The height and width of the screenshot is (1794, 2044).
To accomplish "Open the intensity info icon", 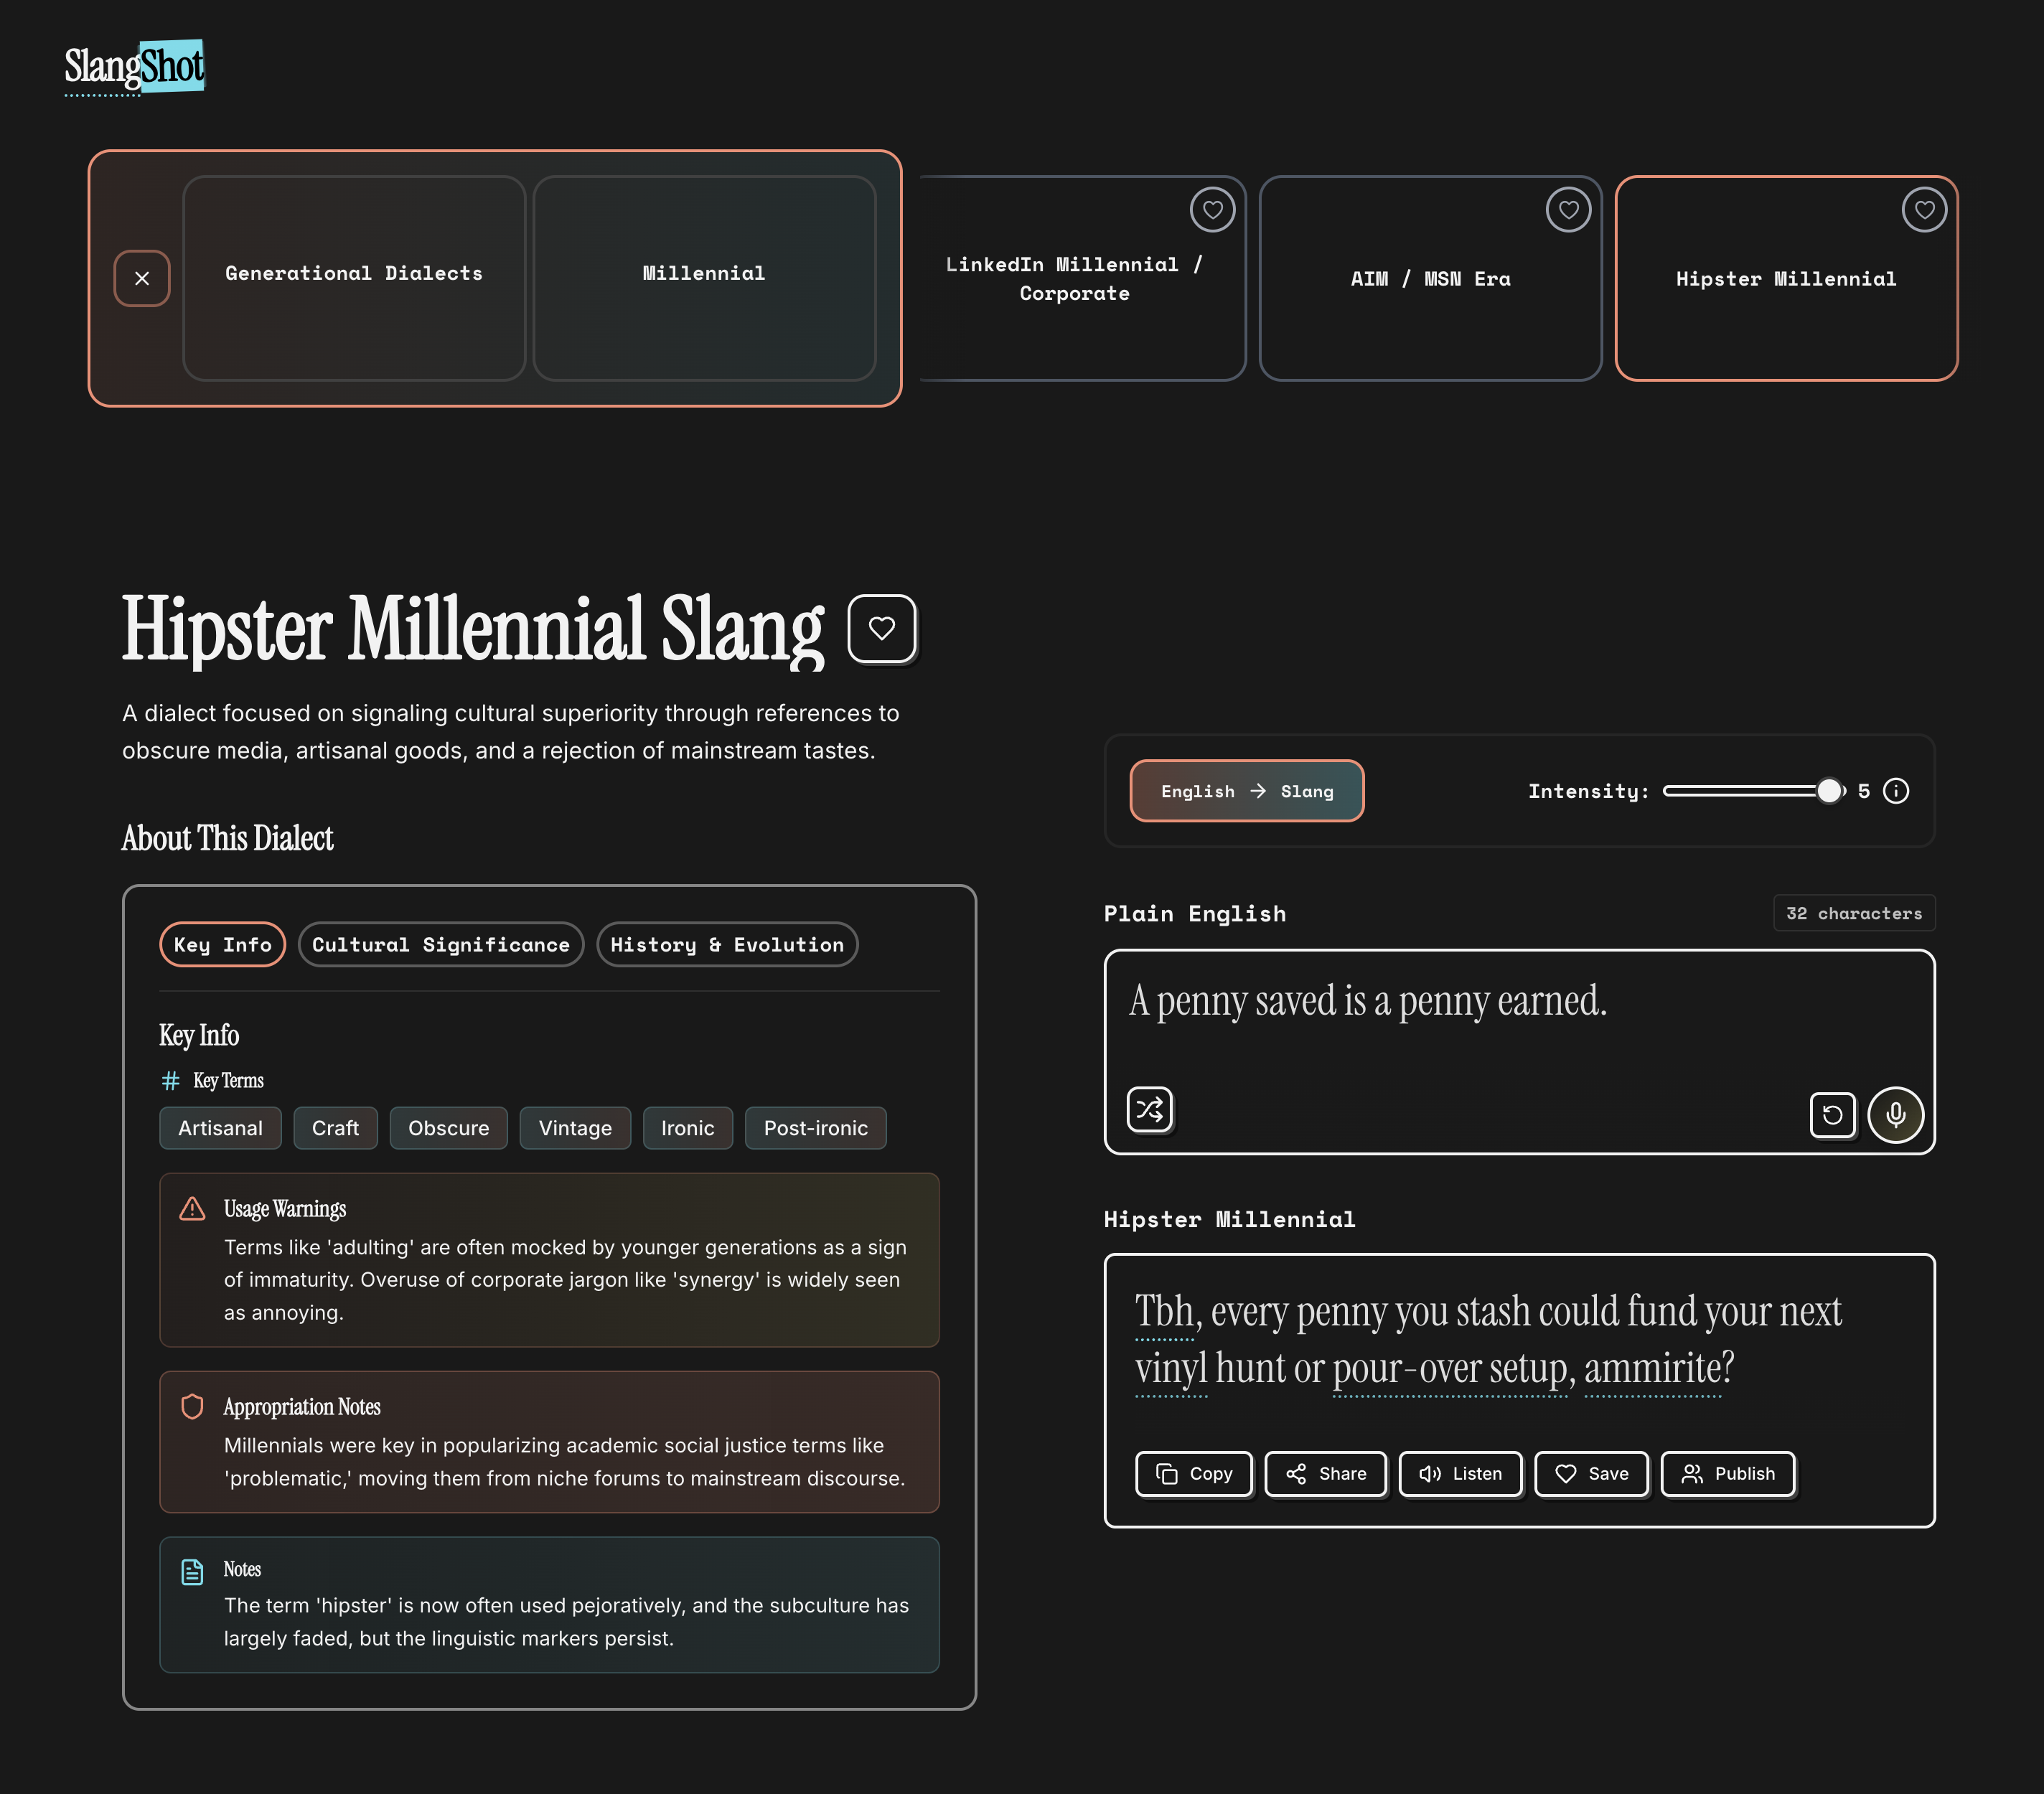I will point(1895,791).
